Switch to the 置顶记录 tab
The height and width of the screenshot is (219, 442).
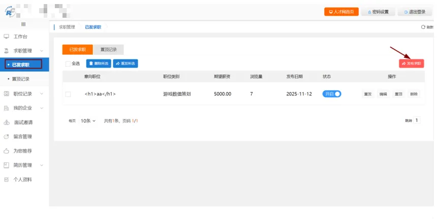point(108,50)
